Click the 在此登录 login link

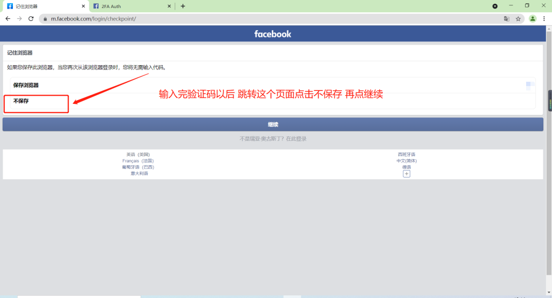296,139
